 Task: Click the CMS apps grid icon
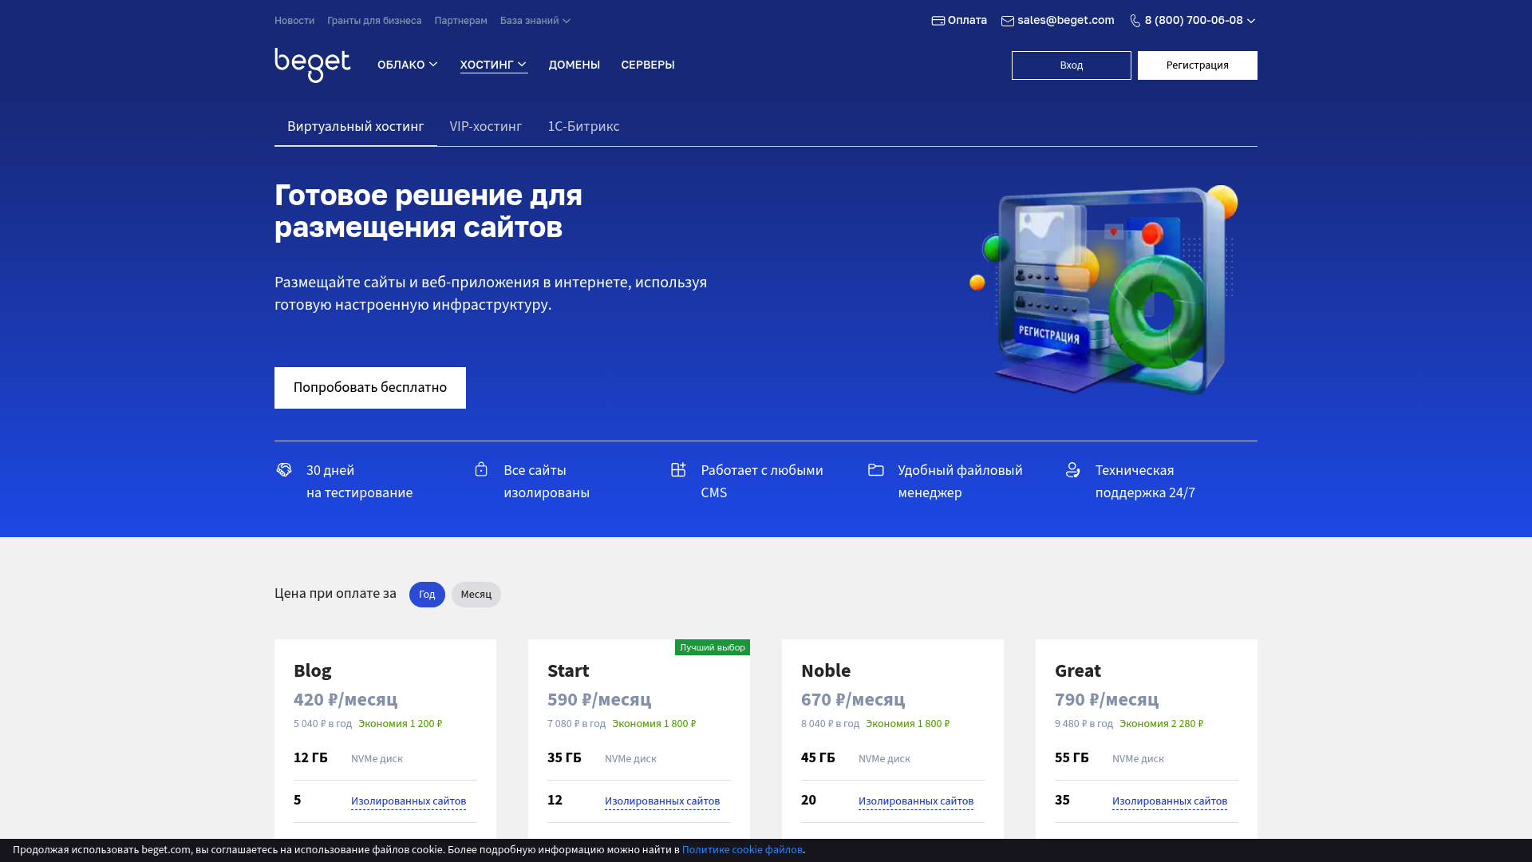pyautogui.click(x=678, y=469)
